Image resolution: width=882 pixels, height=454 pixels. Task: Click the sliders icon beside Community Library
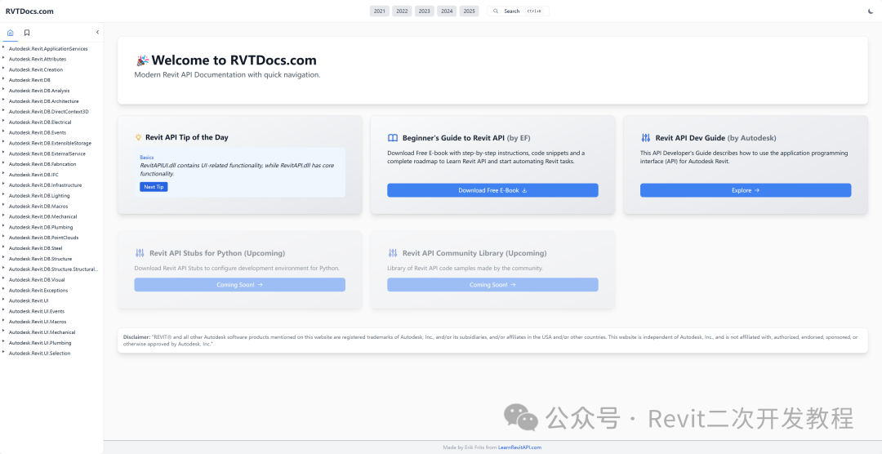pos(393,253)
